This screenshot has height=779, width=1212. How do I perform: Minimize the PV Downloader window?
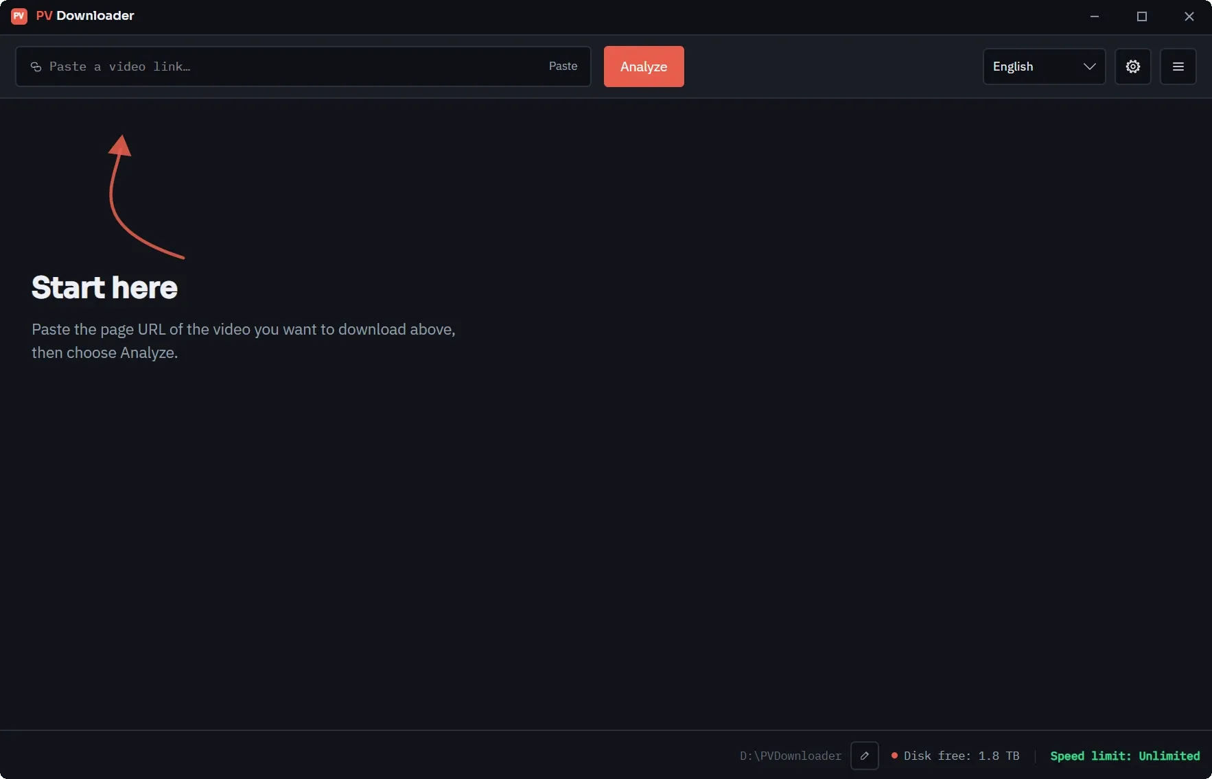(x=1095, y=16)
